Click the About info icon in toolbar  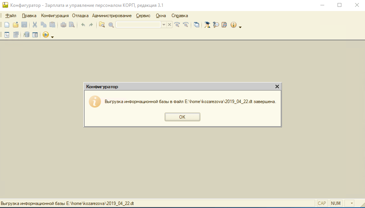click(x=234, y=25)
